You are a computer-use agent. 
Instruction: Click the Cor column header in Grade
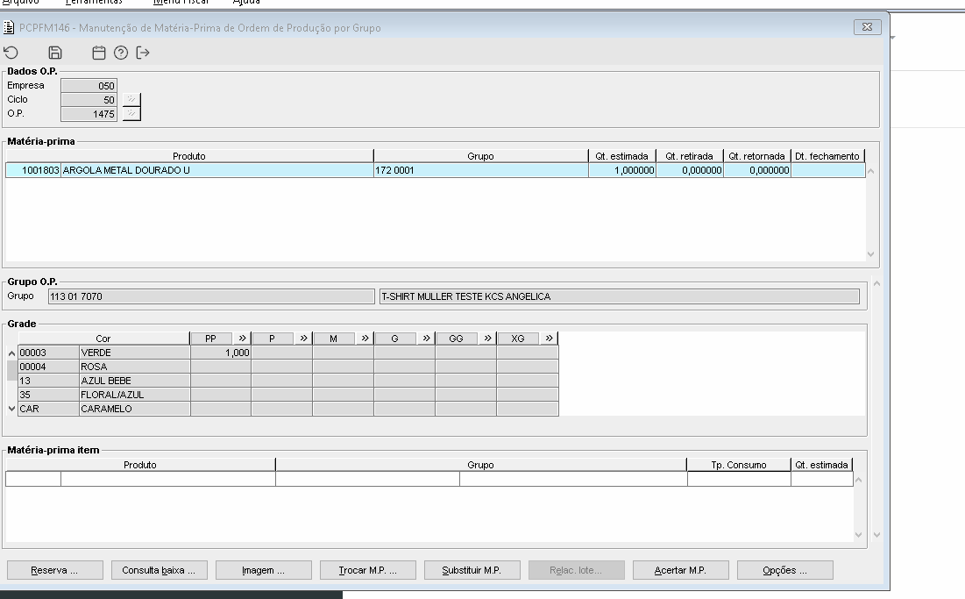coord(103,339)
